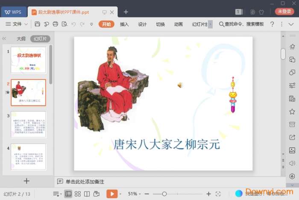Click the window count badge icon
This screenshot has width=299, height=200.
click(x=238, y=12)
